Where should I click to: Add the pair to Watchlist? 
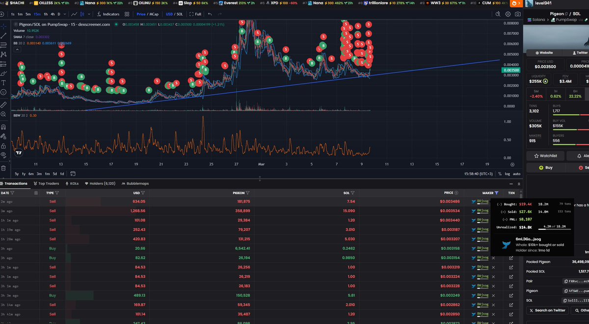click(545, 155)
